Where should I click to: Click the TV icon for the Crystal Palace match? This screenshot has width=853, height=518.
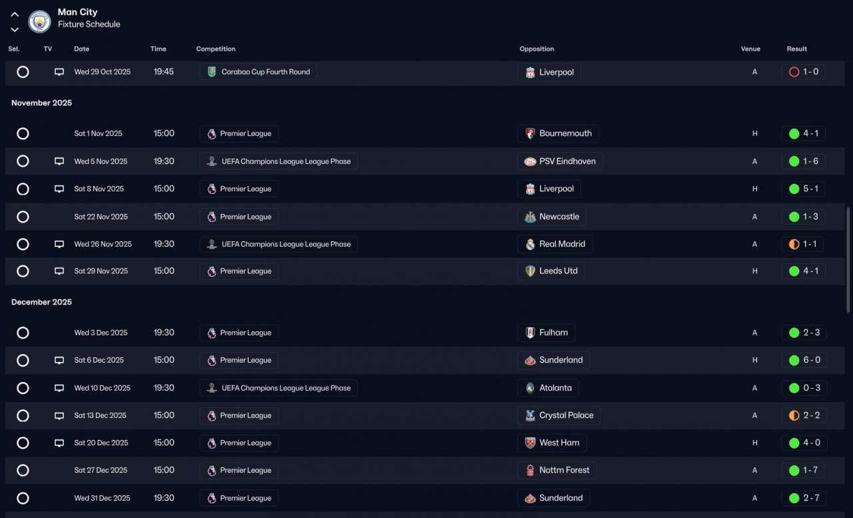click(x=59, y=415)
